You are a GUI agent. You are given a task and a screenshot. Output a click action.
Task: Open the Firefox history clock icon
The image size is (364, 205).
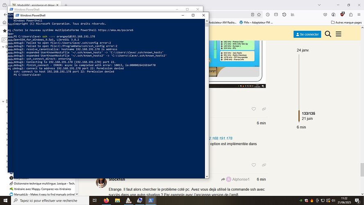268,15
